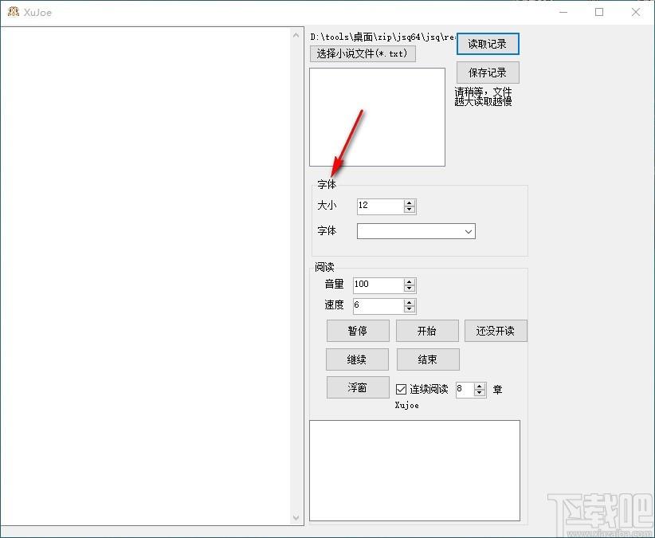The image size is (655, 538).
Task: Click the 还没开读 button
Action: [x=496, y=331]
